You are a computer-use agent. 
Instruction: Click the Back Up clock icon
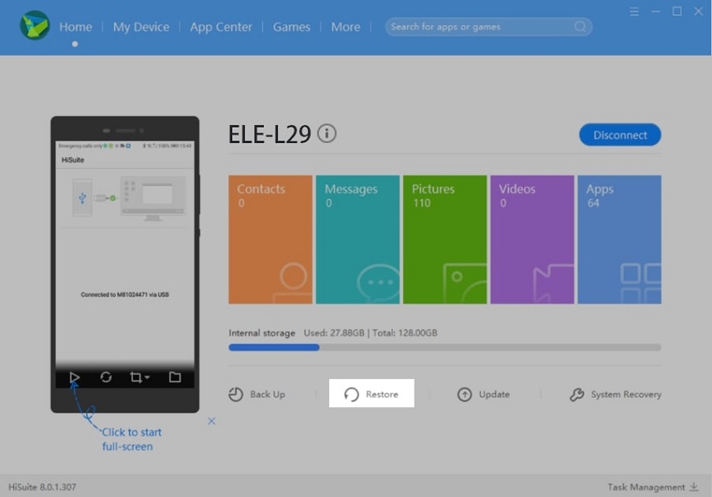[236, 395]
